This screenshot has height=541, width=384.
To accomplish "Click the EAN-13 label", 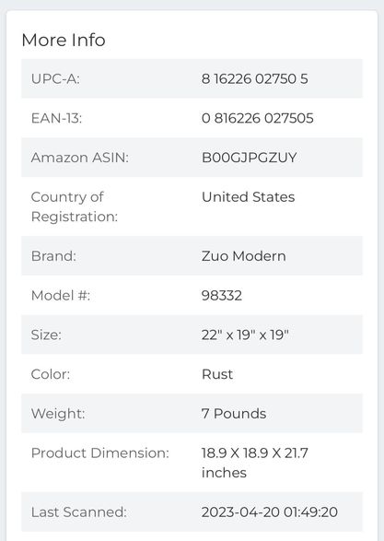I will pos(56,118).
